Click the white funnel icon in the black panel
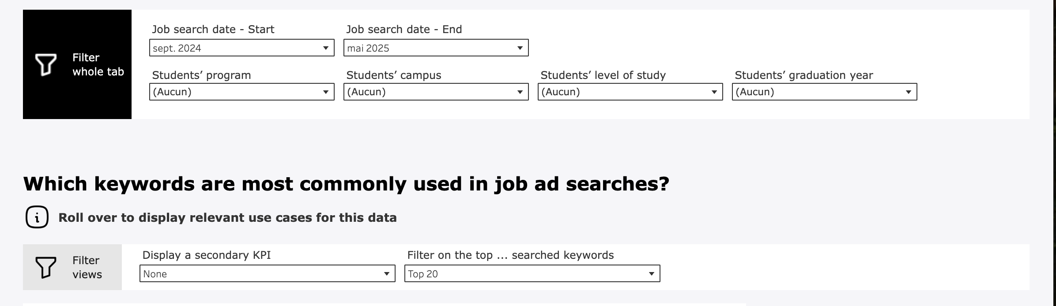Image resolution: width=1056 pixels, height=306 pixels. 46,64
